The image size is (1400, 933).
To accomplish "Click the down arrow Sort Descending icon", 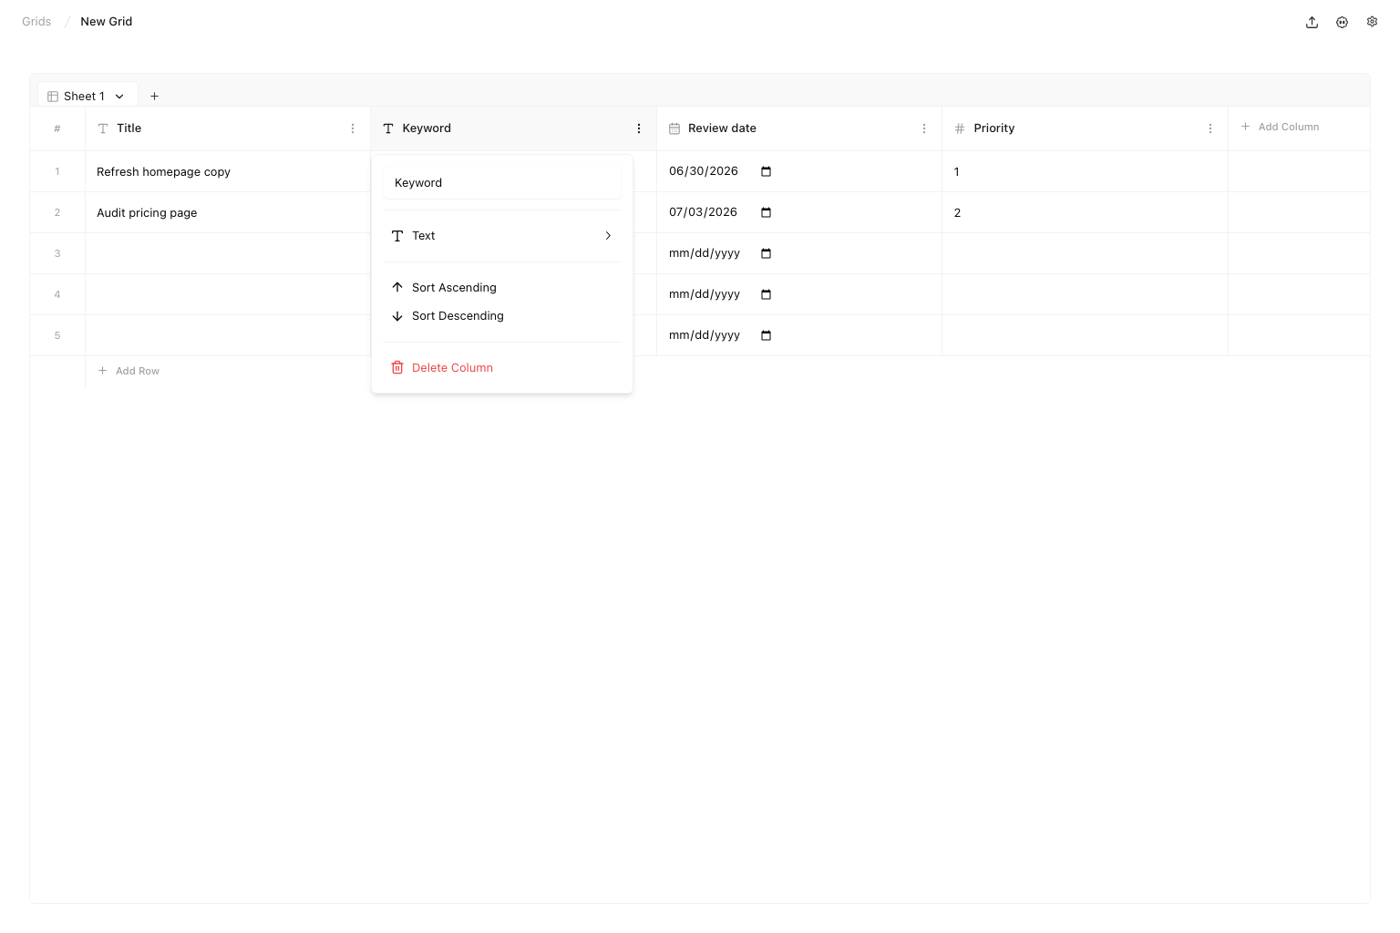I will coord(397,316).
